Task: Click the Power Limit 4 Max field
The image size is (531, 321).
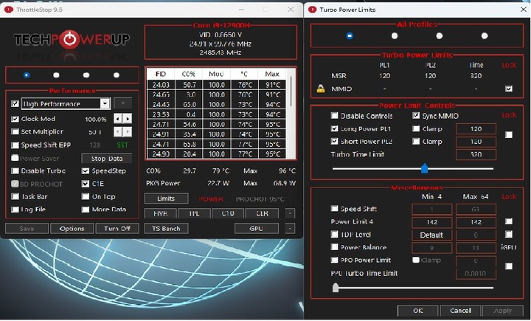Action: click(476, 222)
